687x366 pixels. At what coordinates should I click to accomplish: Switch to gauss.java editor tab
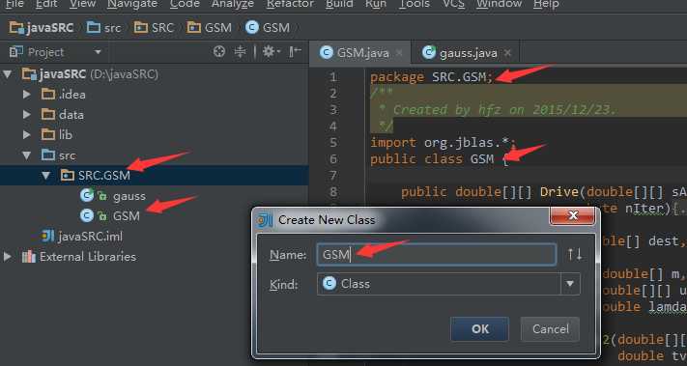466,53
